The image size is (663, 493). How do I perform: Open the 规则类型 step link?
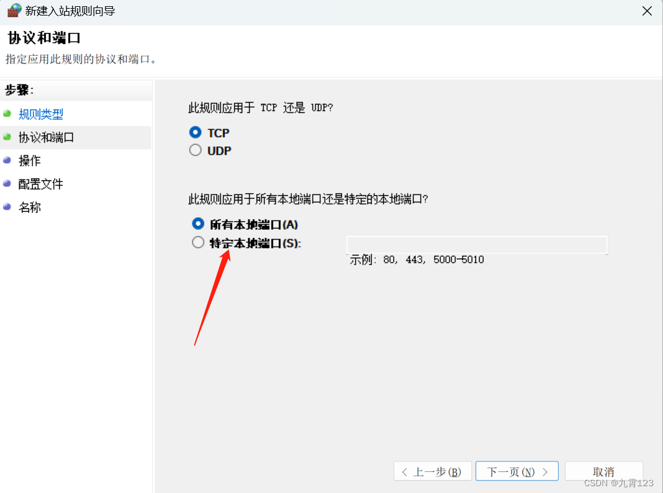[x=41, y=114]
